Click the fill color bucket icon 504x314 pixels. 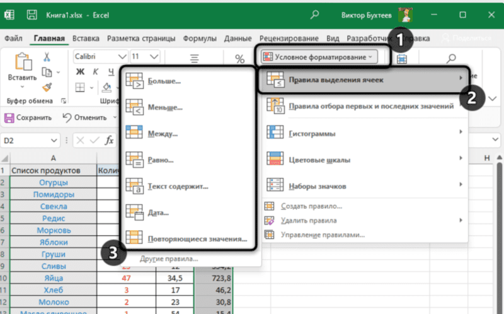click(107, 86)
